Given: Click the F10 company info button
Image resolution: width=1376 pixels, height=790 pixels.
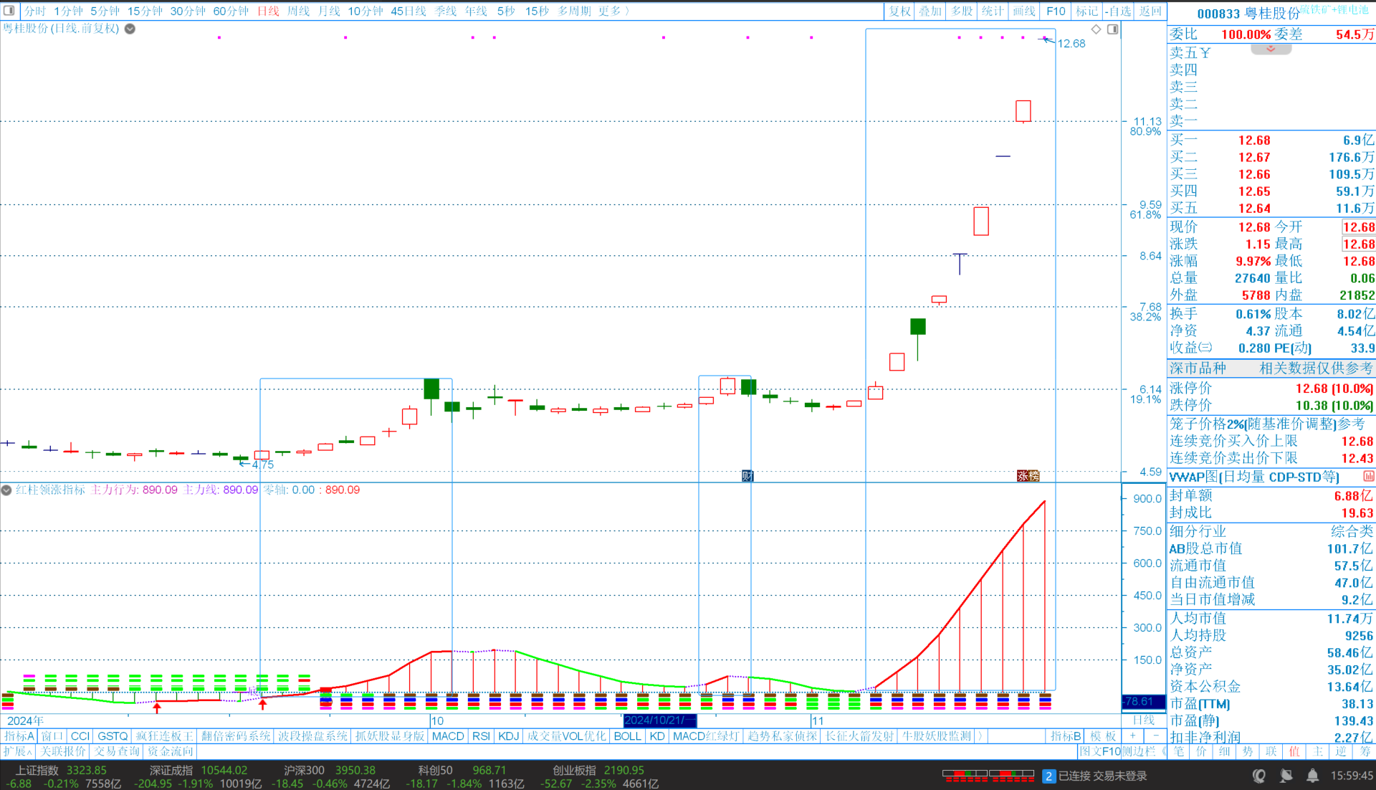Looking at the screenshot, I should click(x=1056, y=11).
